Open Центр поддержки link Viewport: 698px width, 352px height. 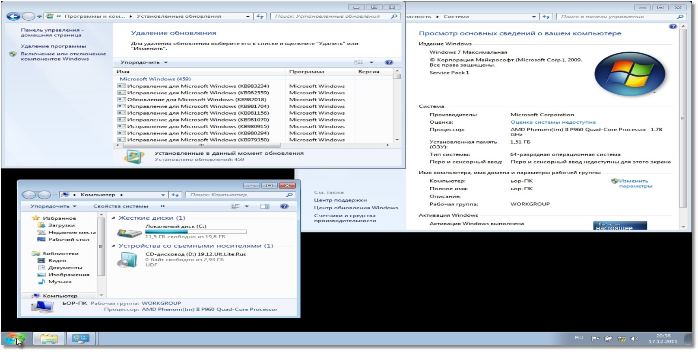pos(340,200)
